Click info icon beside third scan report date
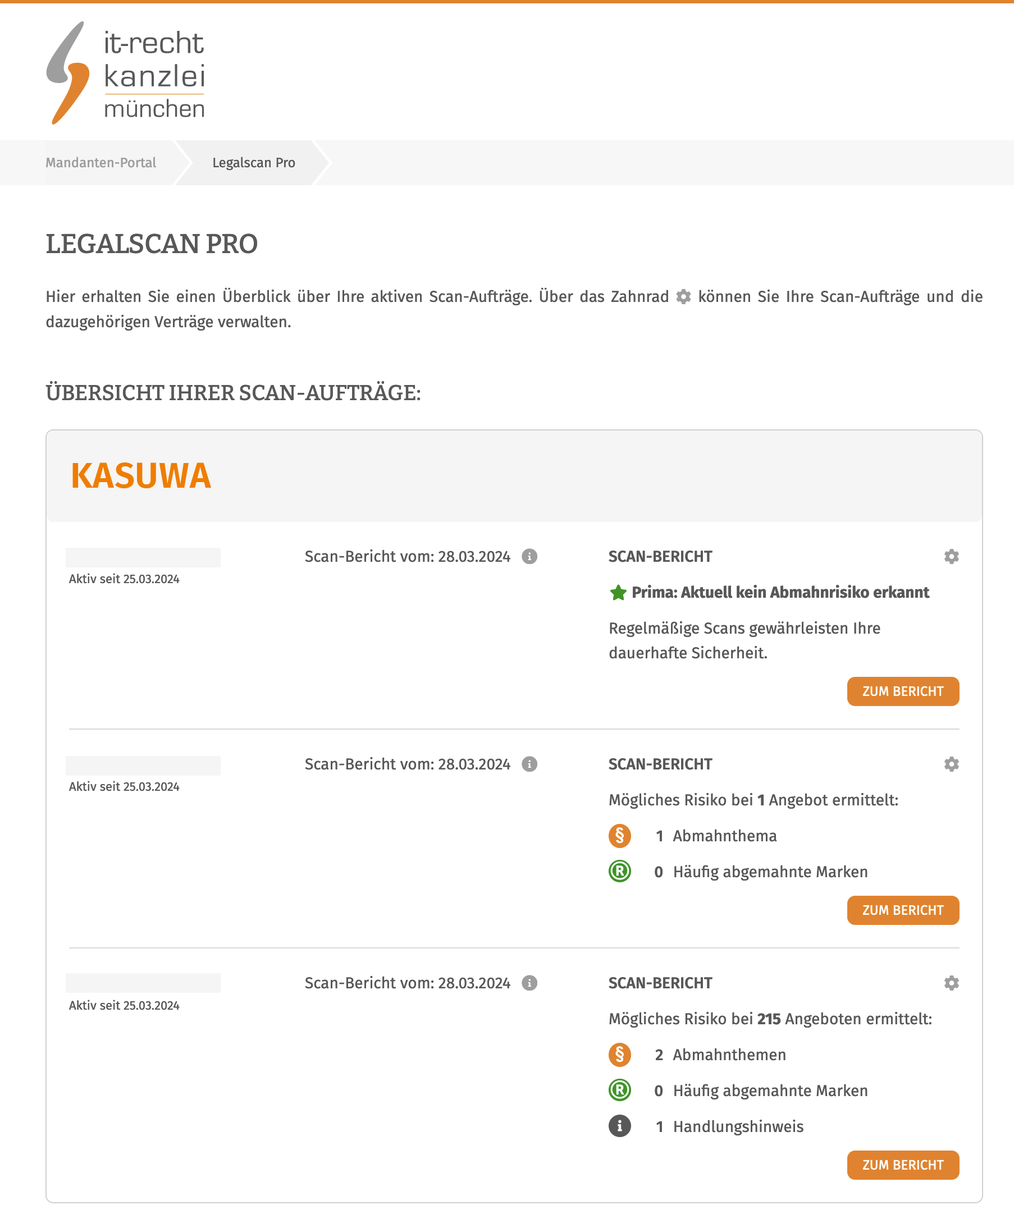 [529, 983]
